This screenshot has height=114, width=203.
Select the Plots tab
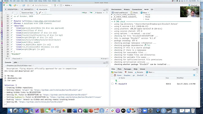coord(119,69)
